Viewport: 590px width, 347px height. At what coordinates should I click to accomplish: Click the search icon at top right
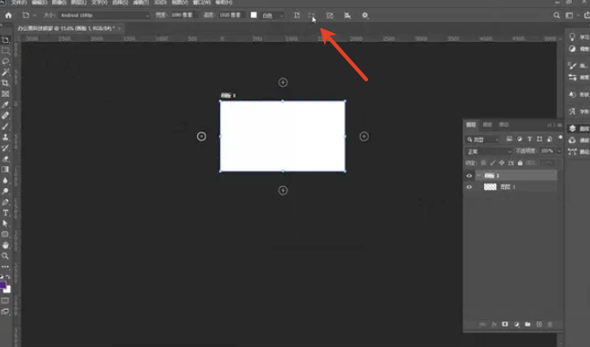tap(556, 16)
